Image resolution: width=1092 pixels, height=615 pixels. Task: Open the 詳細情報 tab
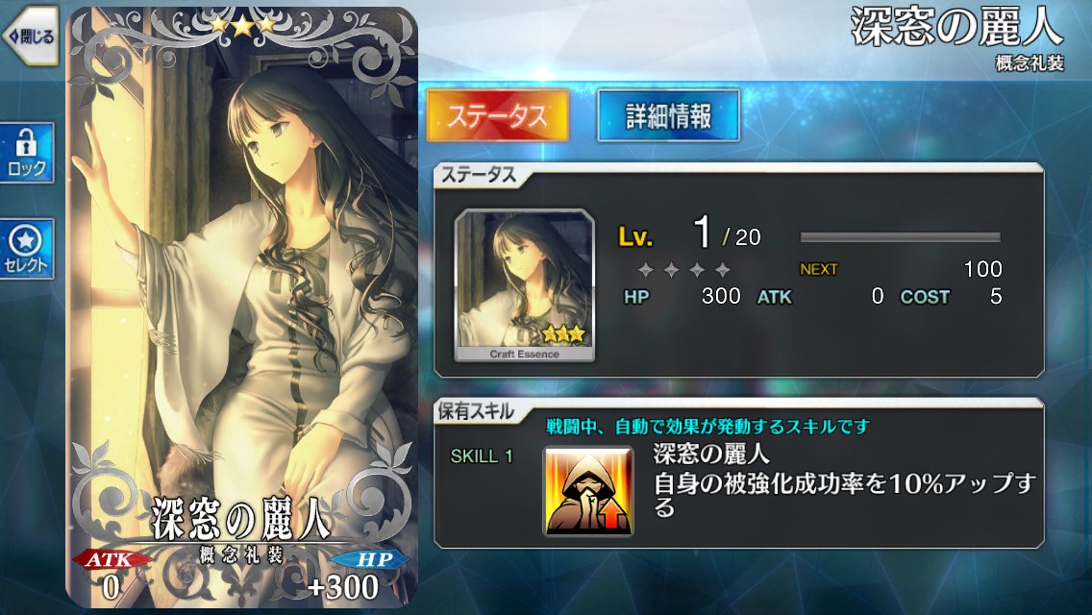pos(668,115)
